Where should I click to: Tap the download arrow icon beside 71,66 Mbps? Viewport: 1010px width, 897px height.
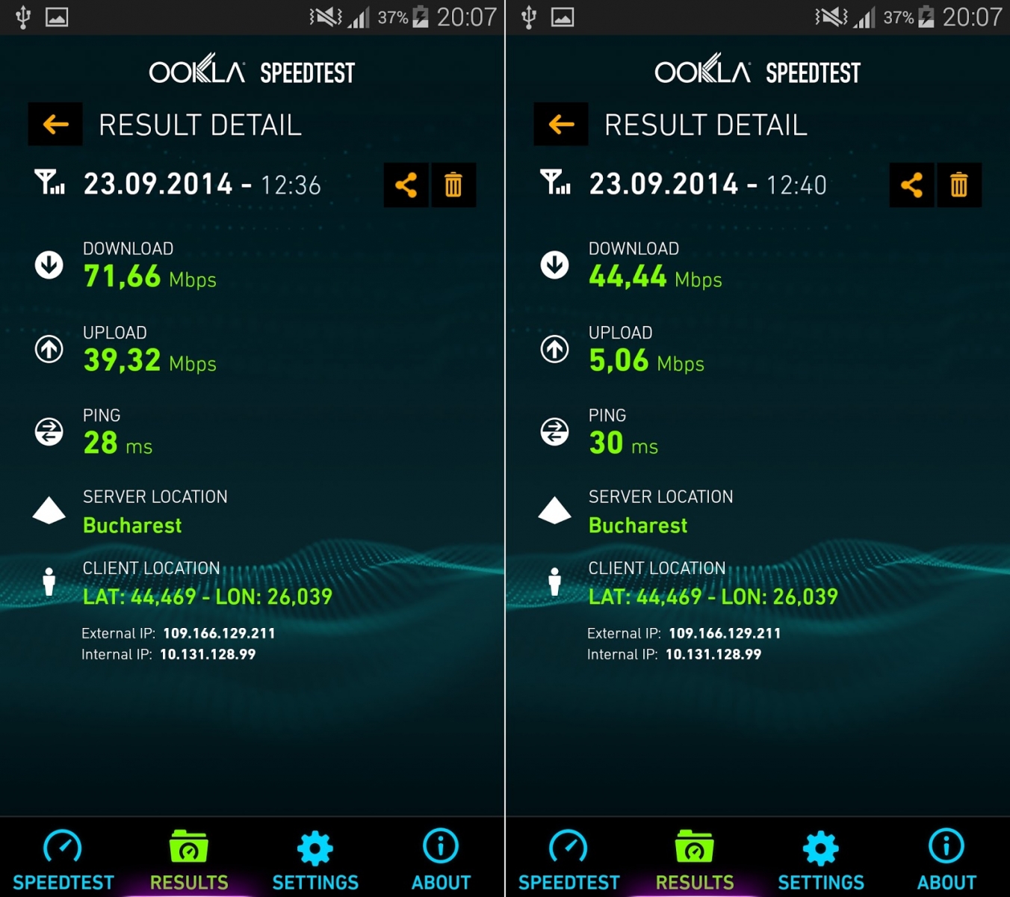point(49,265)
